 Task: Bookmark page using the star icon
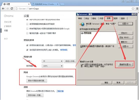133,9
